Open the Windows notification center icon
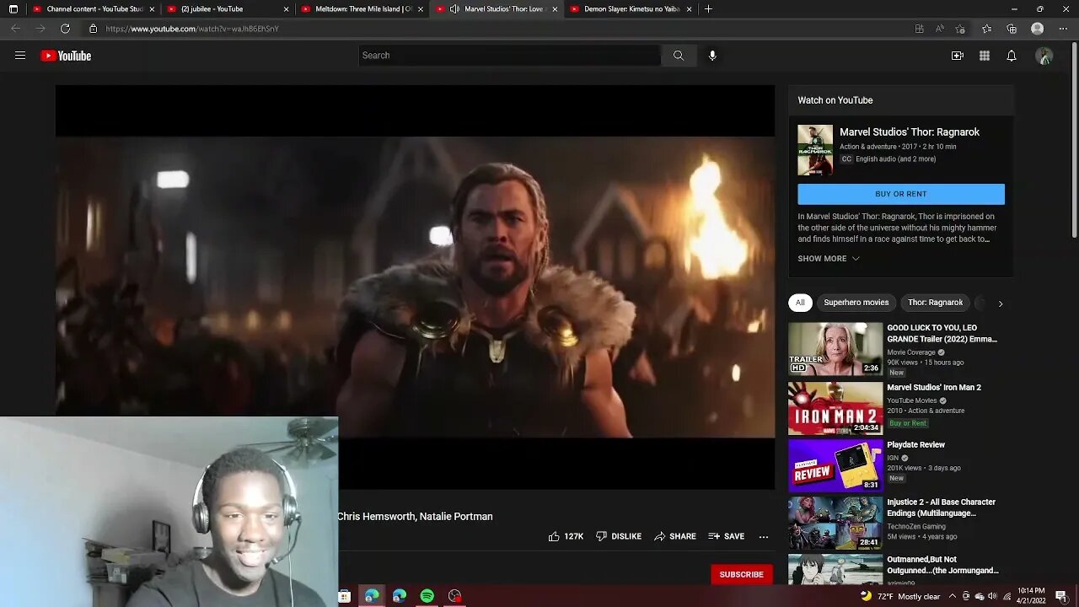1079x607 pixels. click(x=1061, y=596)
